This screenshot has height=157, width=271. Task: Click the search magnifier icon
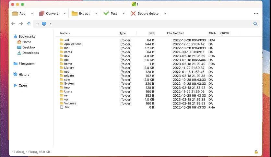pyautogui.click(x=255, y=24)
